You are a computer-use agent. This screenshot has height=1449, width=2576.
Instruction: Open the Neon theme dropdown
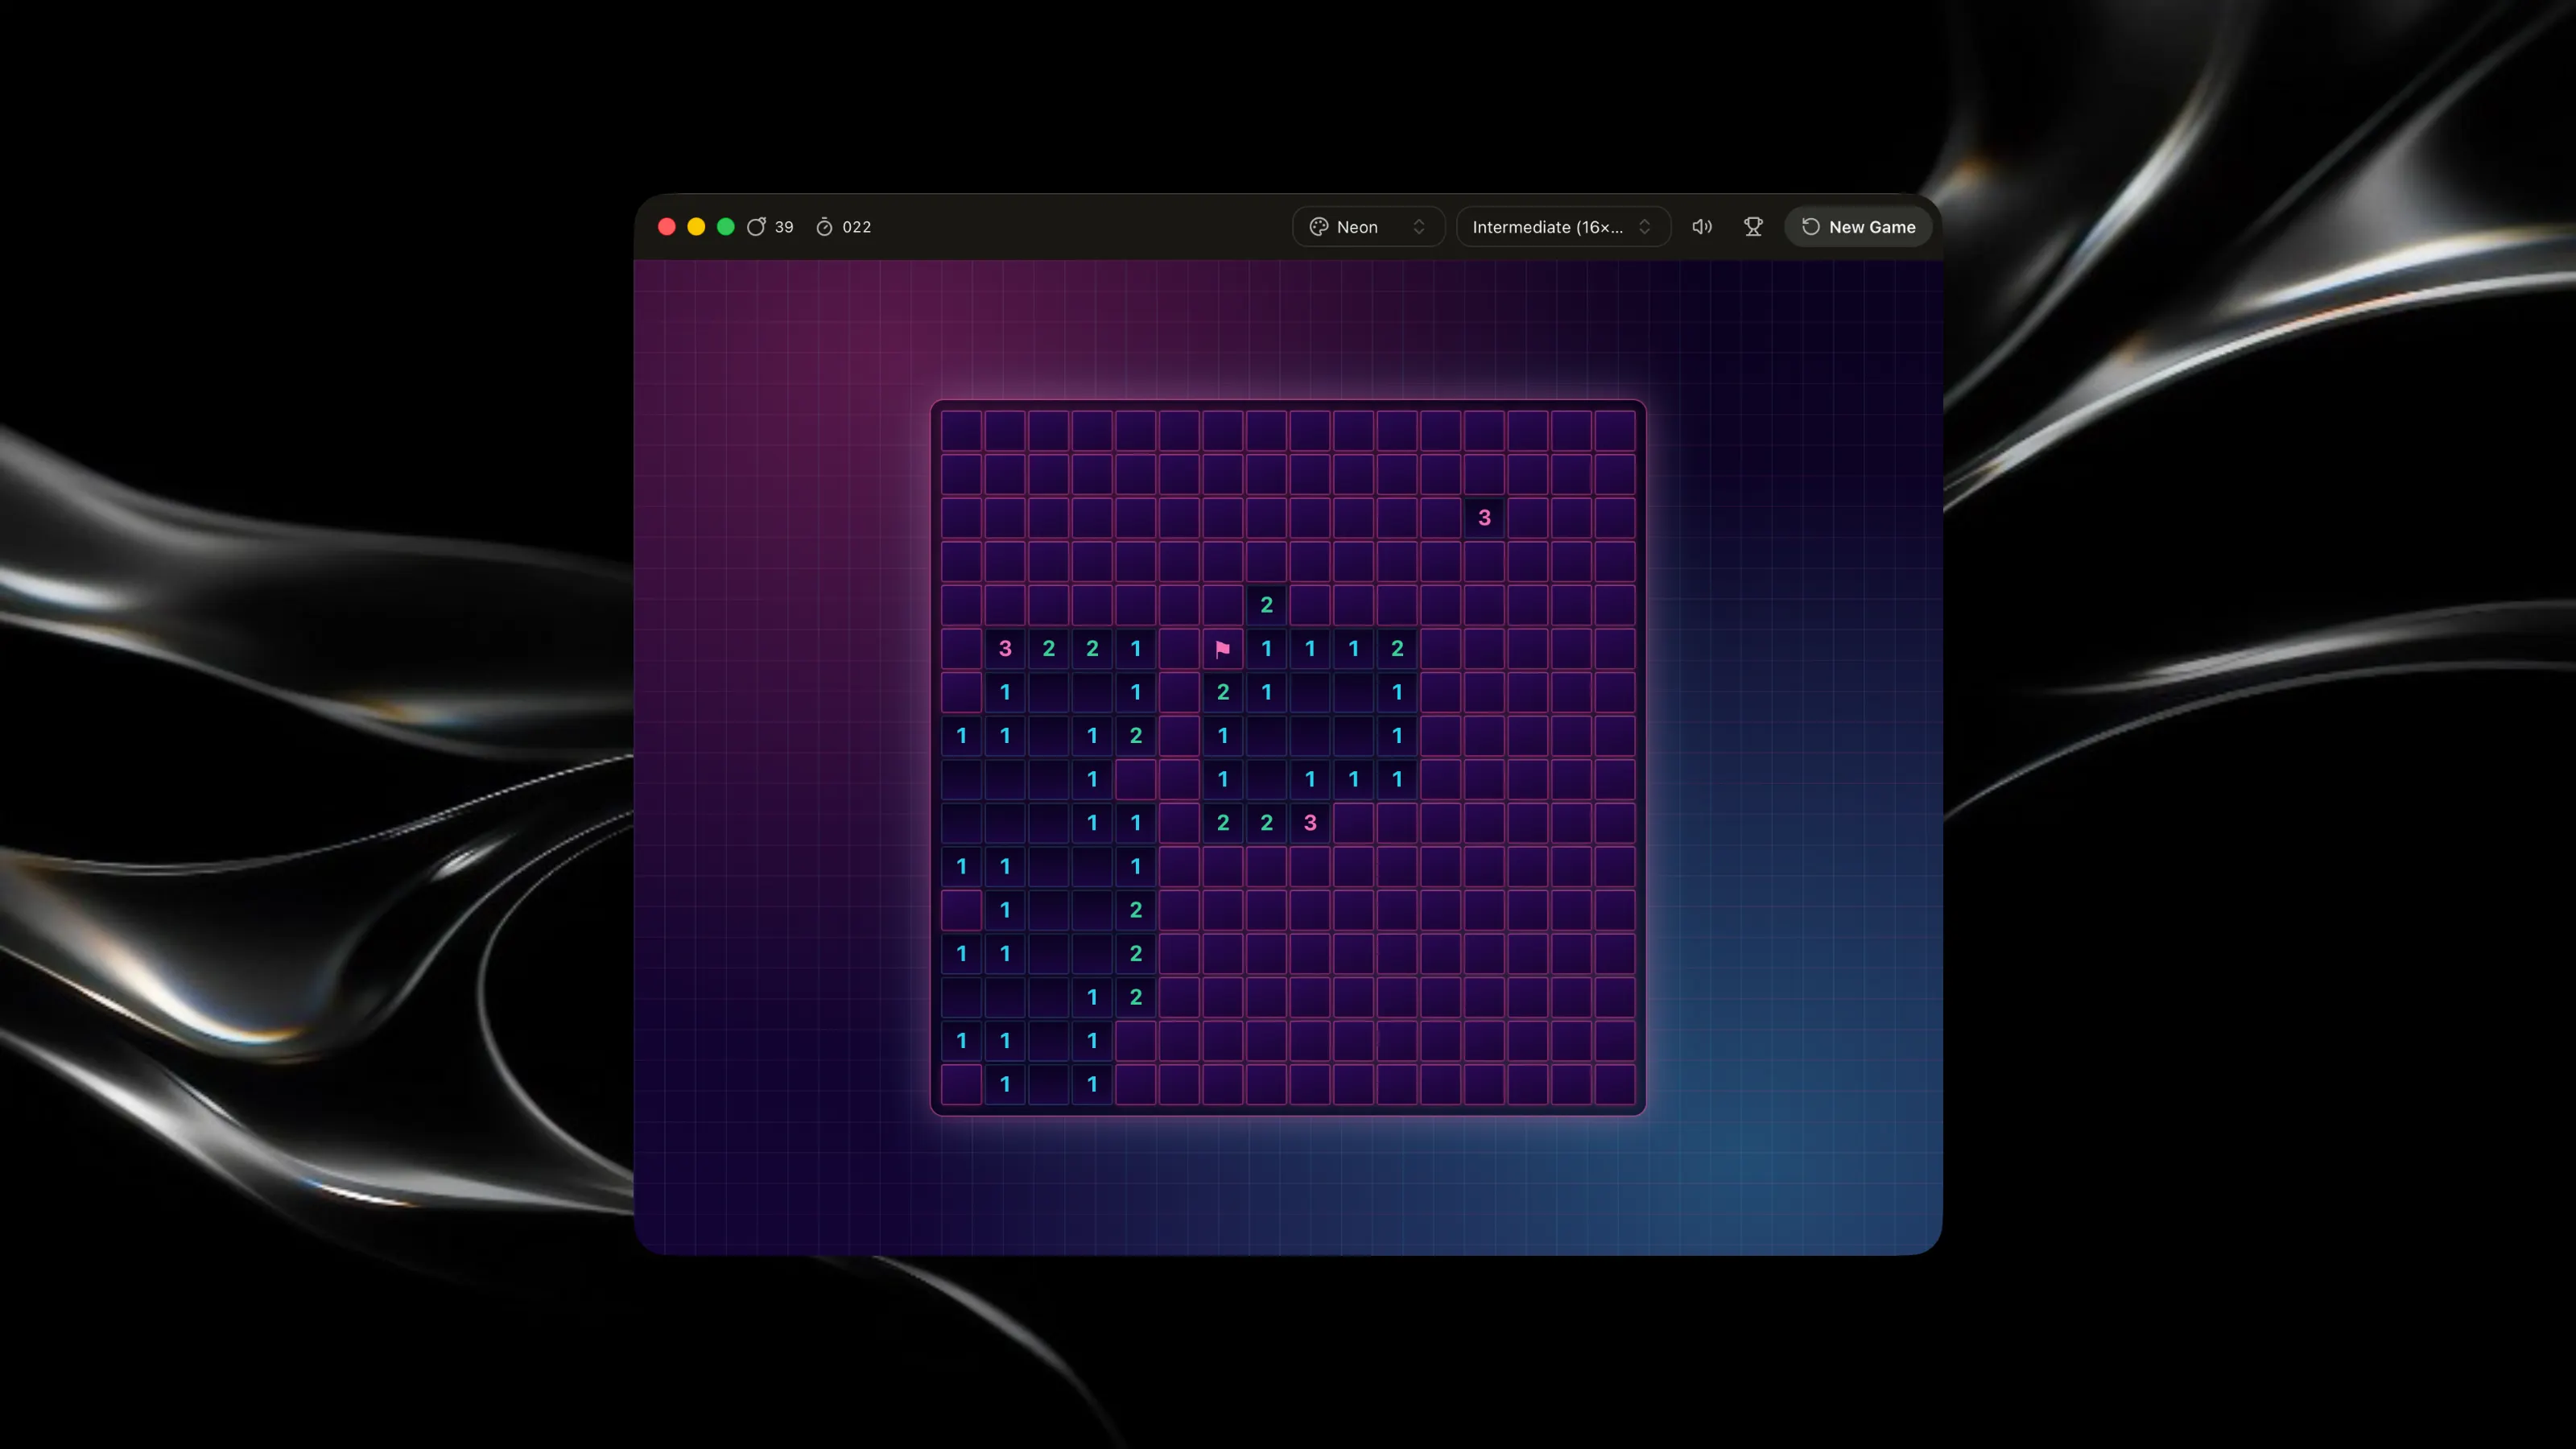(1368, 227)
